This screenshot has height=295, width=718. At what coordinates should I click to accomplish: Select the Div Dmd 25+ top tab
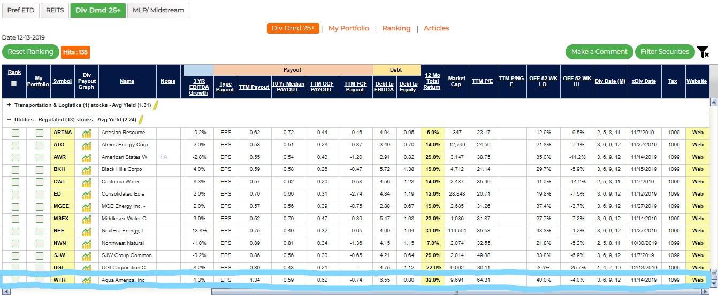pos(98,10)
